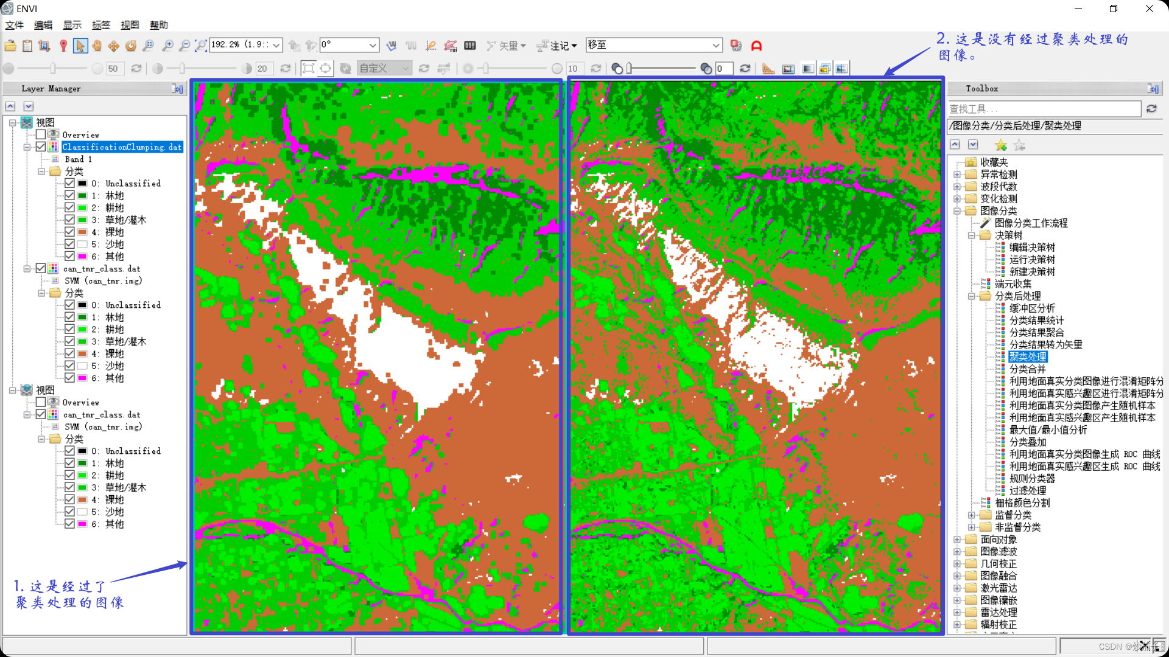Toggle the 0: Unclassified class checkbox

click(x=69, y=183)
